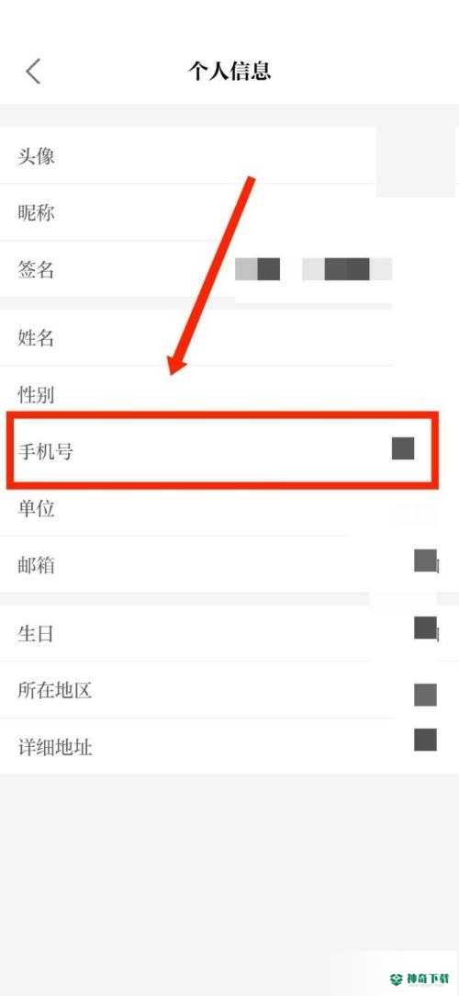Screen dimensions: 459x996
Task: Select the 姓名 name row
Action: (x=229, y=338)
